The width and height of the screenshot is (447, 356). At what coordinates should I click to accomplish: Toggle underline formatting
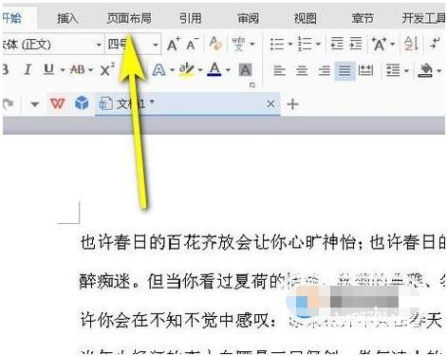(x=48, y=69)
